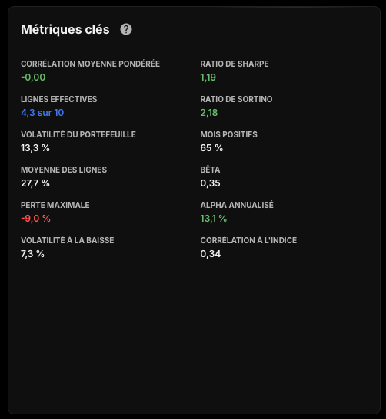Select the Volatilité du portefeuille label
Screen dimensions: 386x419
tap(78, 134)
